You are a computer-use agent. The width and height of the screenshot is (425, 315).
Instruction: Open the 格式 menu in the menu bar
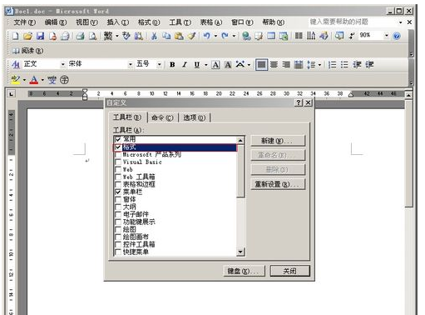(x=149, y=22)
